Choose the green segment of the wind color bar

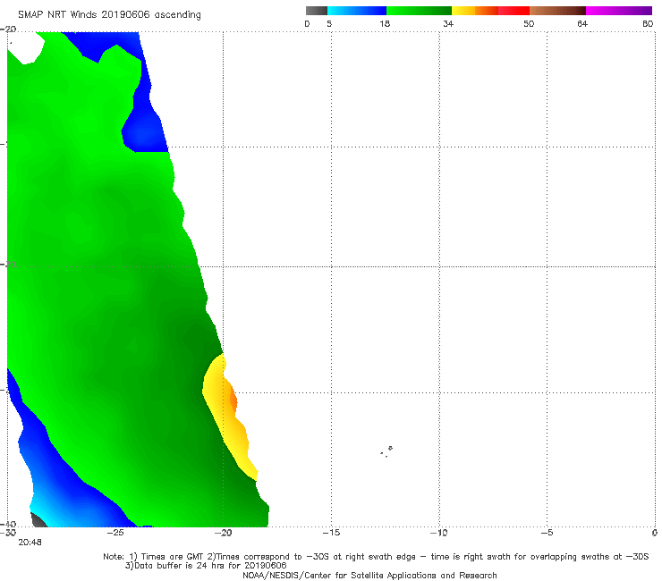pyautogui.click(x=419, y=11)
